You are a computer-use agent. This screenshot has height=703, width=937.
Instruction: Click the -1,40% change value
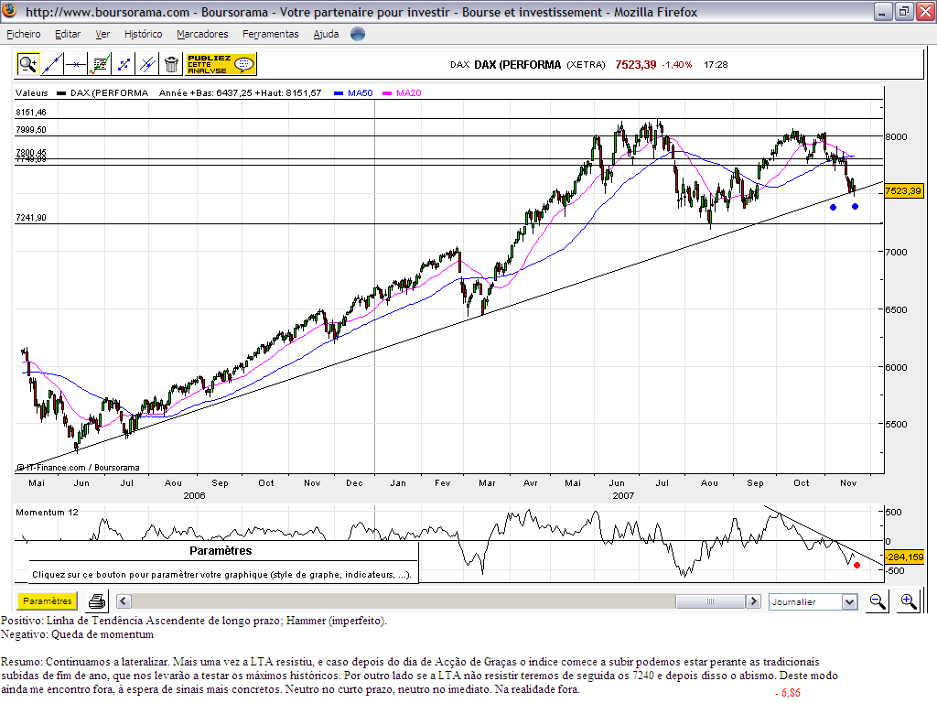pyautogui.click(x=676, y=65)
